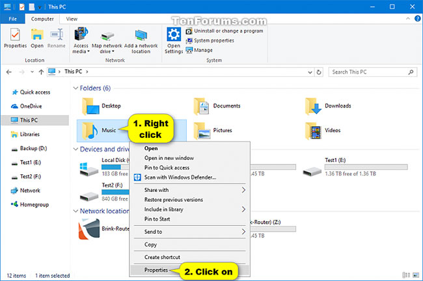Click Manage in the System group
This screenshot has width=423, height=281.
(199, 50)
